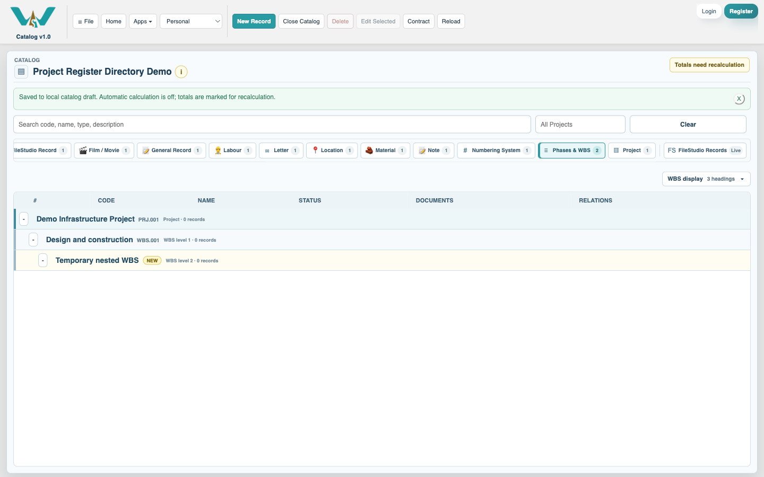Select the Film / Movie tab

(104, 151)
